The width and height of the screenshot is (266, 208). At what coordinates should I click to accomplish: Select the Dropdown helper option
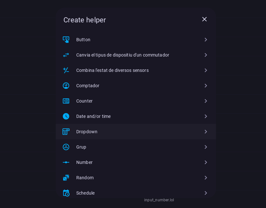[x=87, y=132]
